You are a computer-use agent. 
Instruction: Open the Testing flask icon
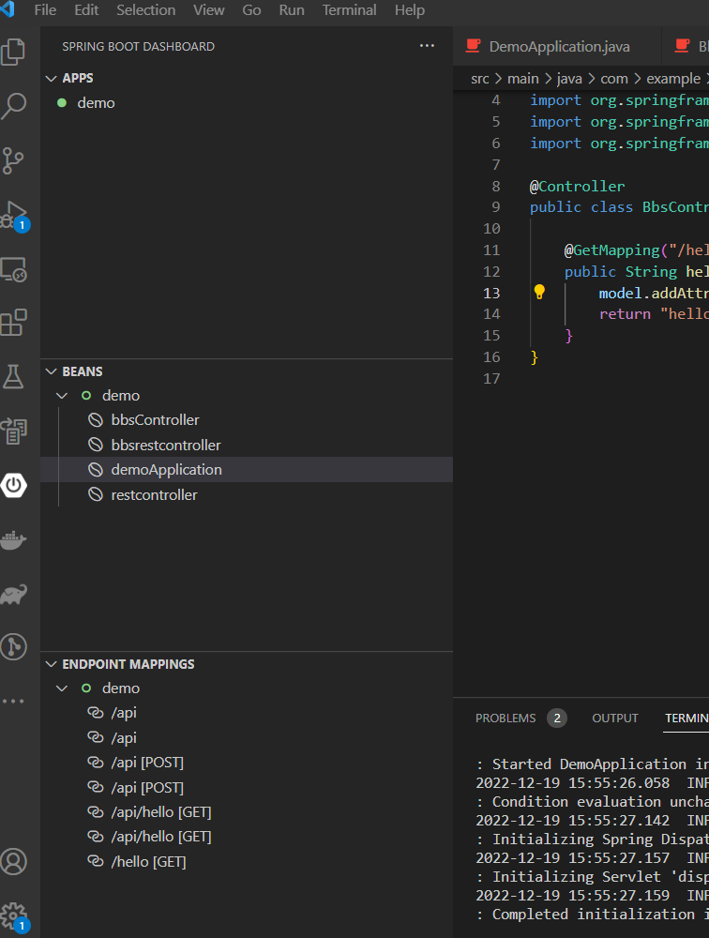click(13, 377)
